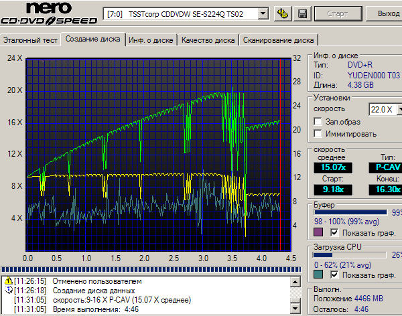Click the CPU range 0 - 62% text

pos(343,264)
